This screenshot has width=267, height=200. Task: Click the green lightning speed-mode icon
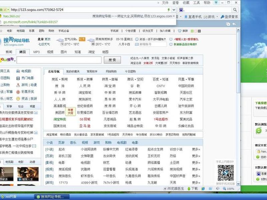tap(169, 10)
